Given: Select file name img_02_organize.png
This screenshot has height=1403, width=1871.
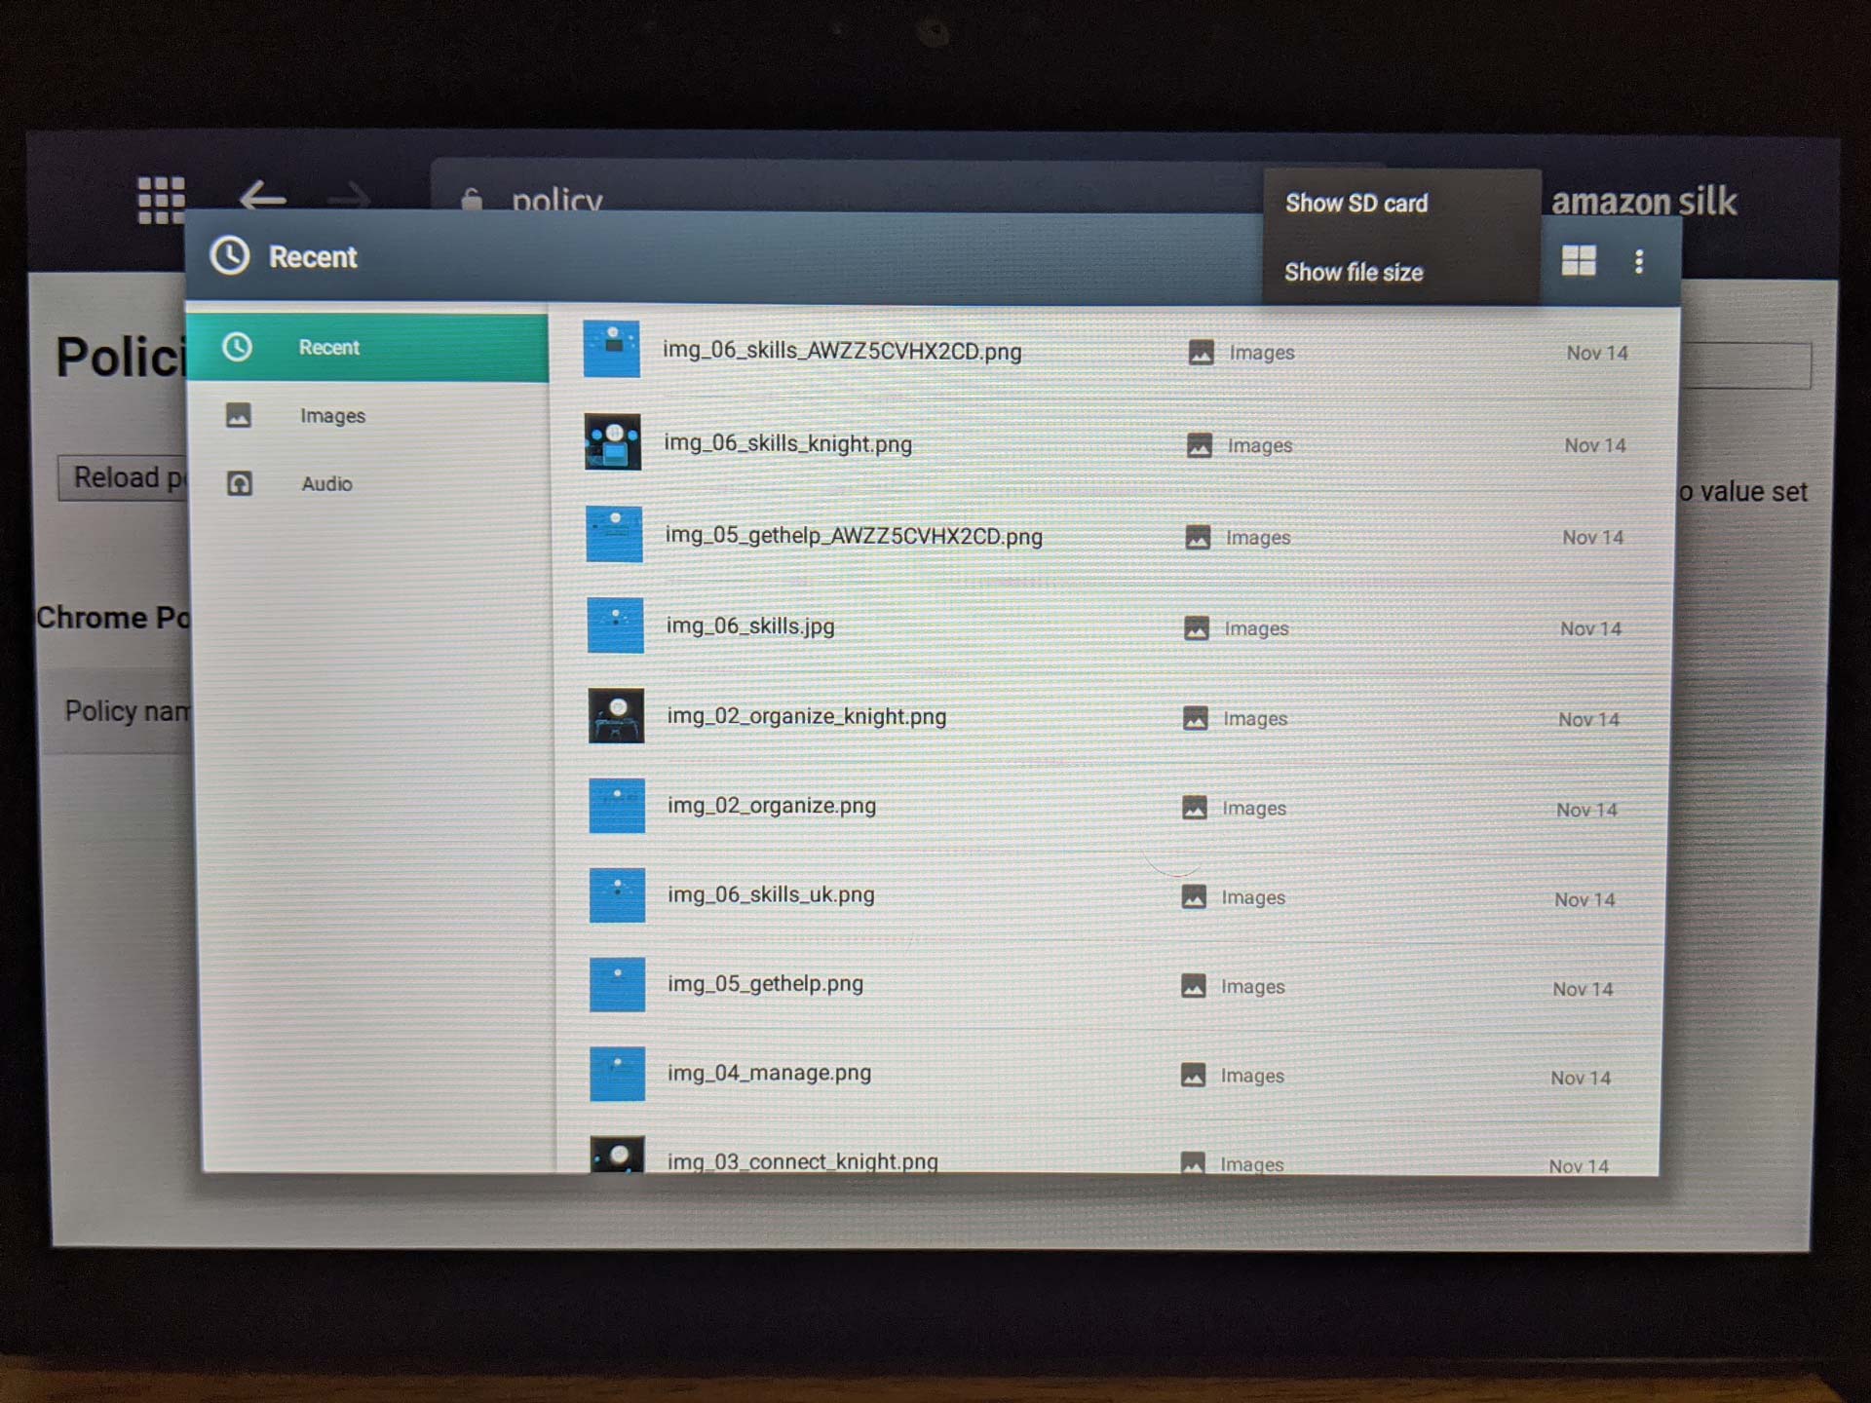Looking at the screenshot, I should click(771, 806).
